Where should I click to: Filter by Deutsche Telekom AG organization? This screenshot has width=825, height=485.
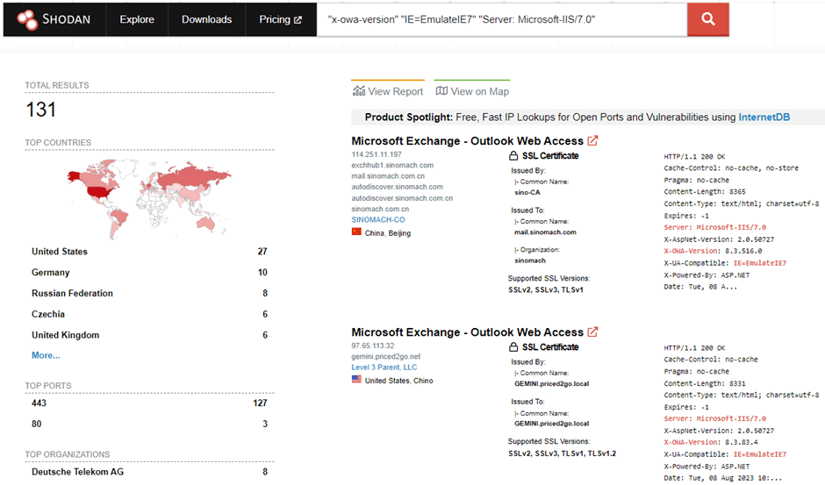pyautogui.click(x=149, y=472)
